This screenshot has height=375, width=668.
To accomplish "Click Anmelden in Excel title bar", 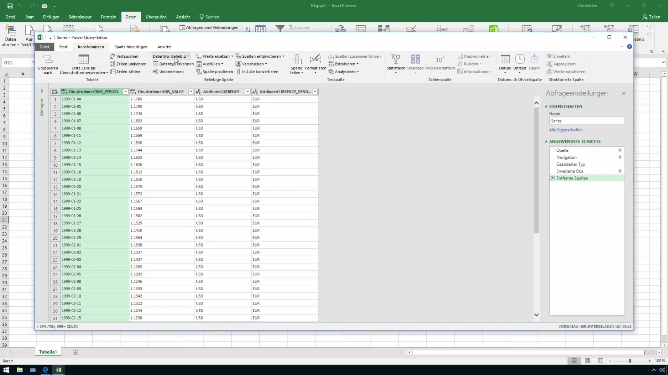I will click(587, 6).
